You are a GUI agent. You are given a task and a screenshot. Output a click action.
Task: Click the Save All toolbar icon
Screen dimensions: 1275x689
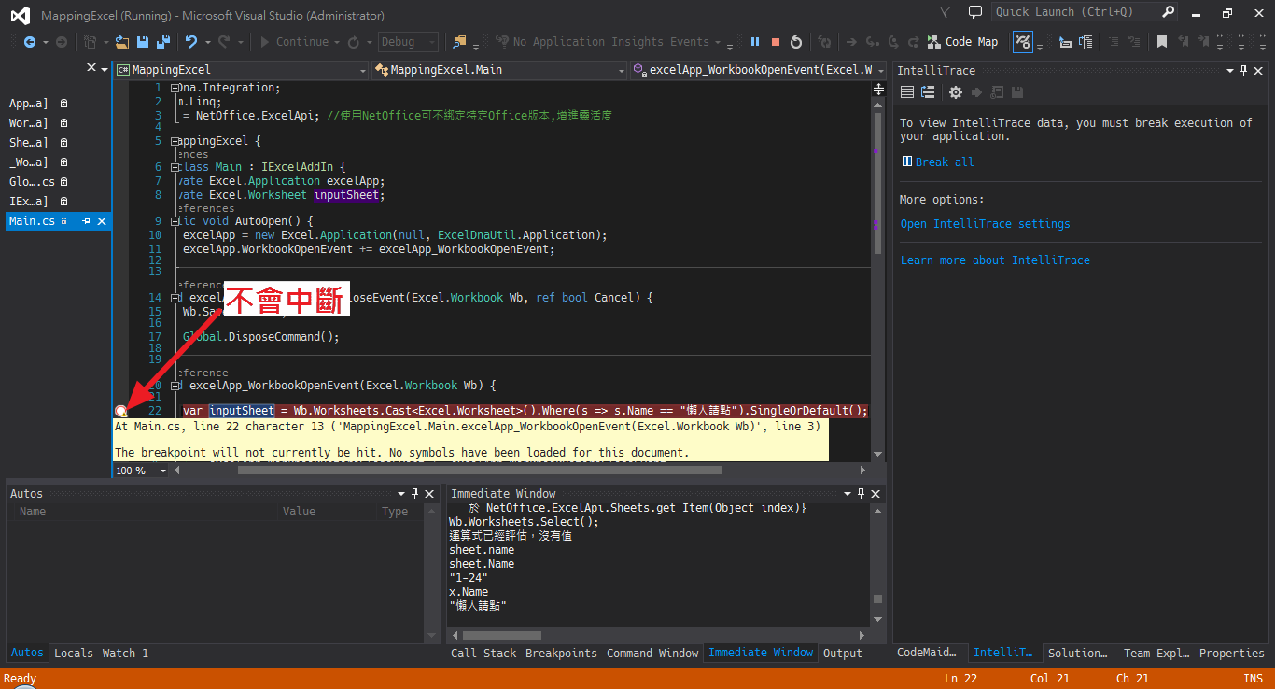162,42
